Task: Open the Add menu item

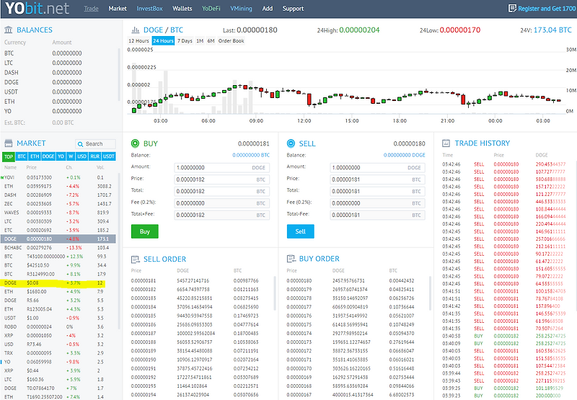Action: pos(268,8)
